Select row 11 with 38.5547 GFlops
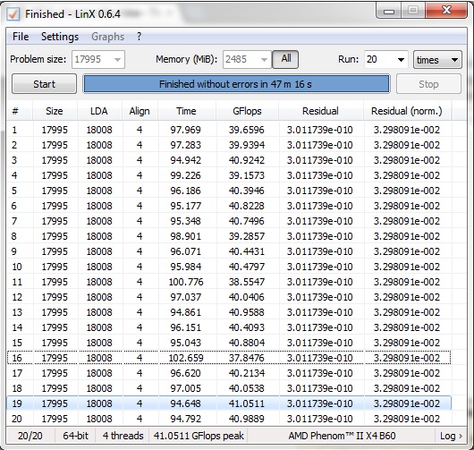Viewport: 474px width, 450px height. pyautogui.click(x=229, y=282)
